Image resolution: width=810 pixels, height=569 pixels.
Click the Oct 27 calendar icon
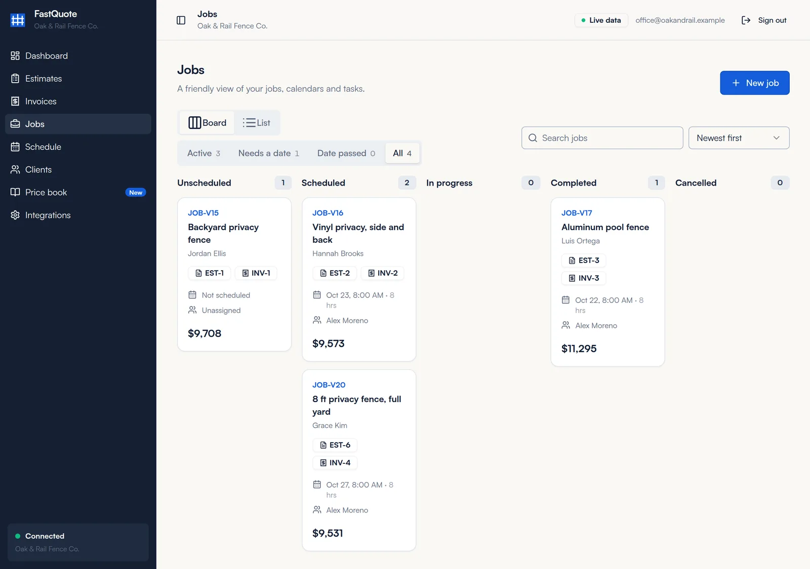(317, 485)
